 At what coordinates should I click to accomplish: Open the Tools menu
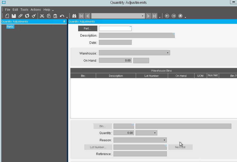tap(24, 10)
